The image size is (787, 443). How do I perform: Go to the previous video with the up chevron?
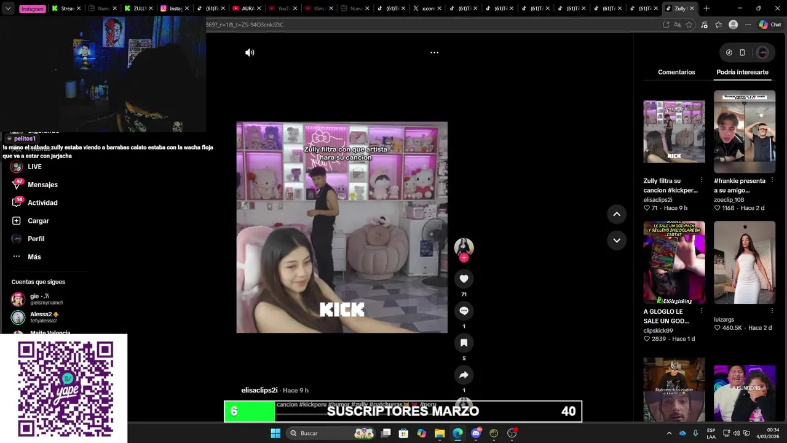pyautogui.click(x=617, y=214)
